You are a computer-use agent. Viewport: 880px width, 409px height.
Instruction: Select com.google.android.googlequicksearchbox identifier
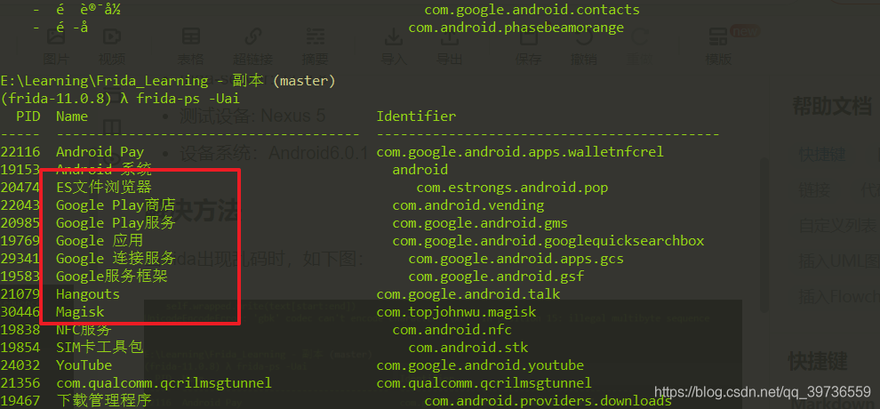pos(548,241)
